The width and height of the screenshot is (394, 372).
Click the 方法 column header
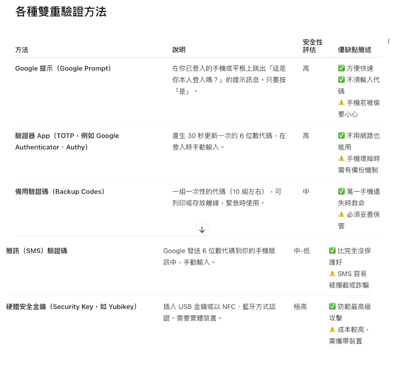(22, 50)
